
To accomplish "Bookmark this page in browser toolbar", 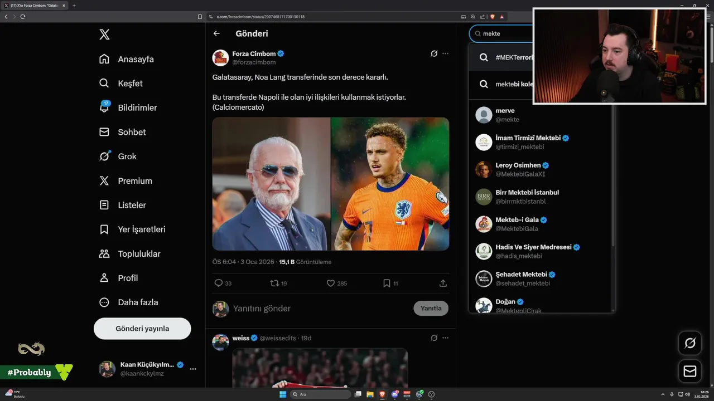I will click(200, 17).
